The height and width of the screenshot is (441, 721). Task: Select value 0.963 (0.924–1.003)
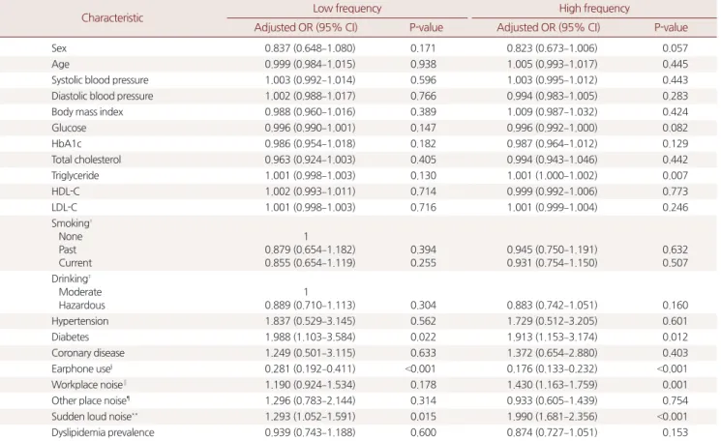(310, 160)
